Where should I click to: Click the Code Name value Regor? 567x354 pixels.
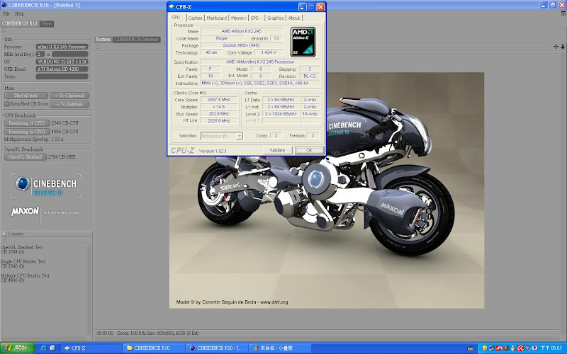pos(222,38)
